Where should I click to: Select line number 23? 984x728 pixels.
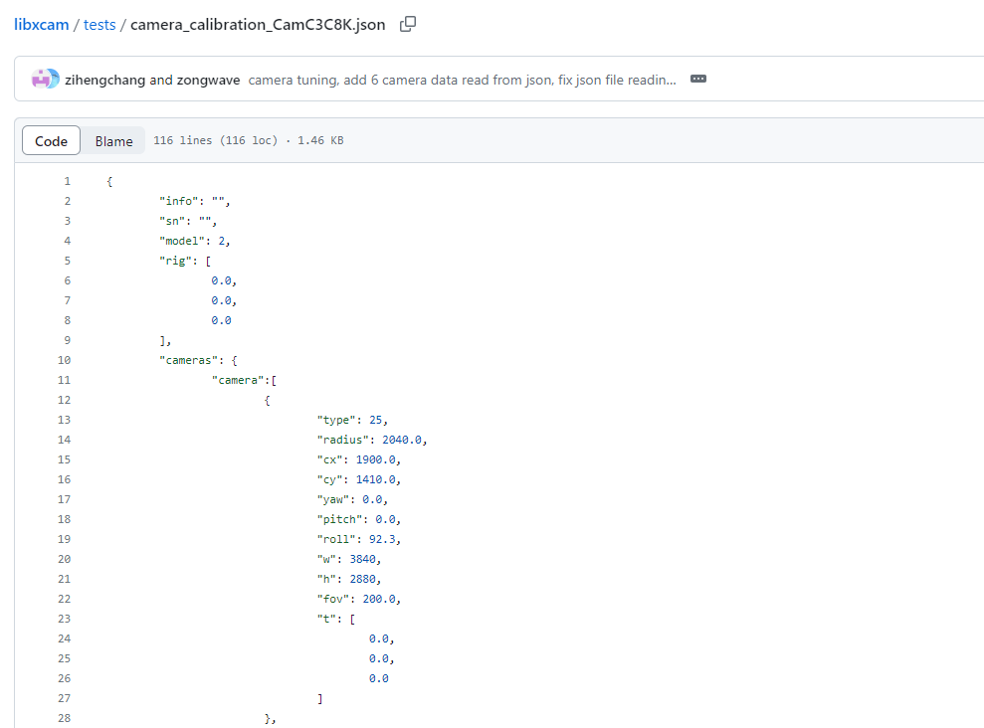pos(64,619)
